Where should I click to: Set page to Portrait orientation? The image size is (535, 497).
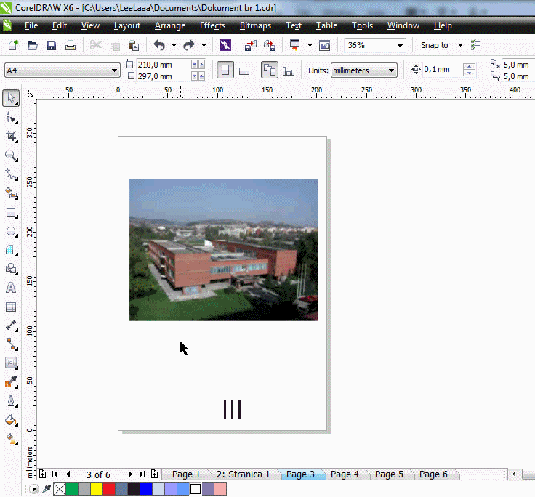coord(225,70)
